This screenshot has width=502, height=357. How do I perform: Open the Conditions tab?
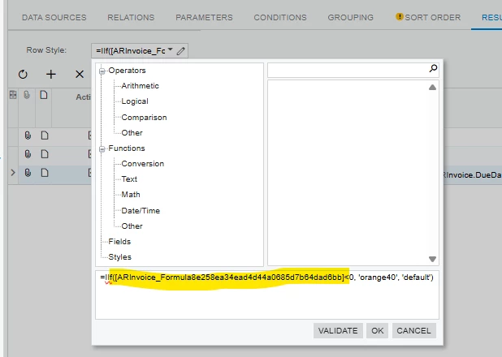coord(280,17)
